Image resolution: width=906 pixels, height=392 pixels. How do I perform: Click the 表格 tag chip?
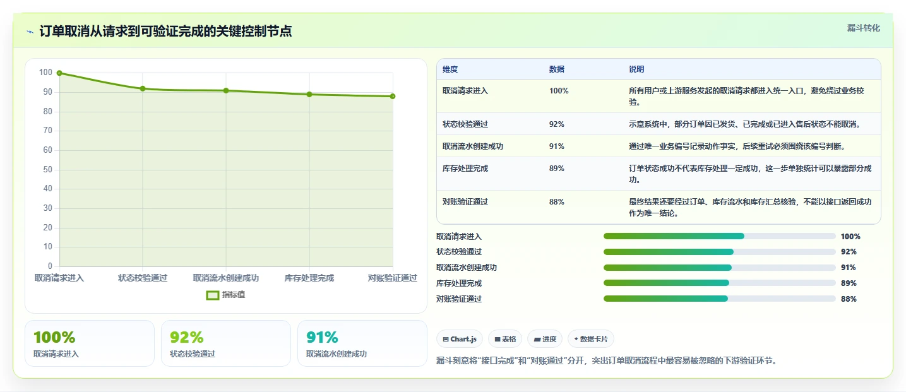click(x=505, y=339)
